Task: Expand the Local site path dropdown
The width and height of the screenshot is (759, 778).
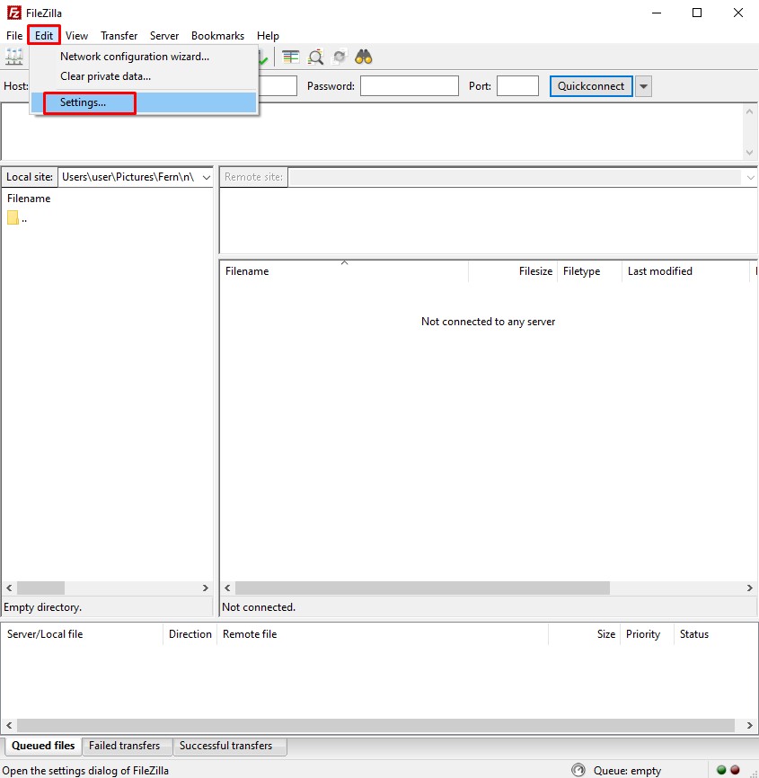Action: coord(207,177)
